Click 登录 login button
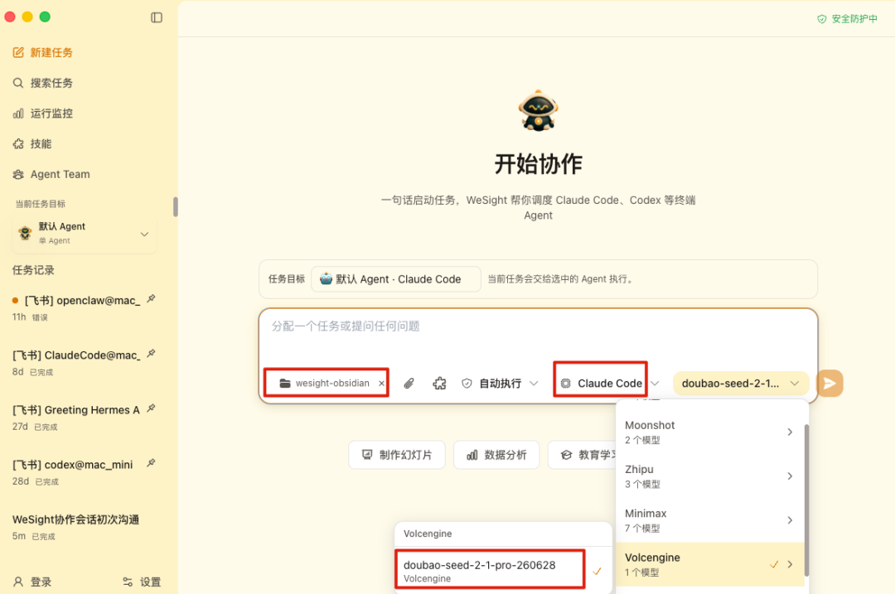The width and height of the screenshot is (895, 594). point(32,582)
